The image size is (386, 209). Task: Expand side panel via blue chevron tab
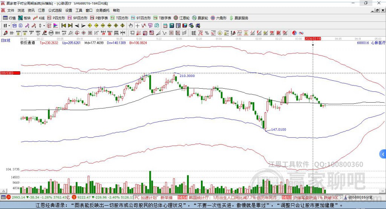[383, 154]
